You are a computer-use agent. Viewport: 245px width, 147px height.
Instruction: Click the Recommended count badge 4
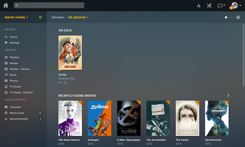pos(40,119)
